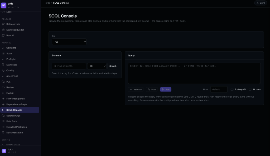The width and height of the screenshot is (270, 156).
Task: Open the Org dropdown showing full
Action: tap(69, 42)
